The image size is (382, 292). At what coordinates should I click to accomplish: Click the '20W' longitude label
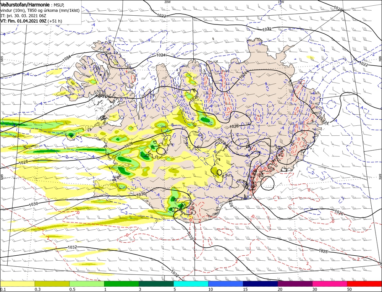167,2
